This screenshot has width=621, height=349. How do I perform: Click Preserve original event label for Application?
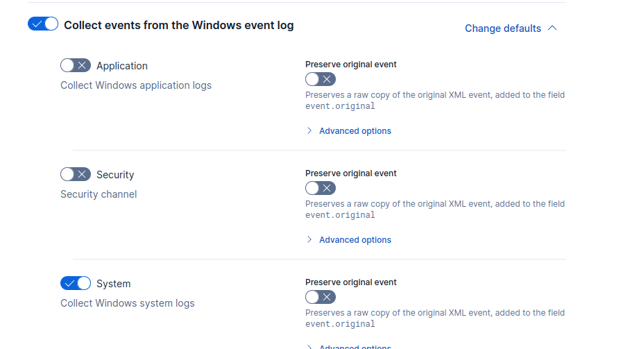350,65
